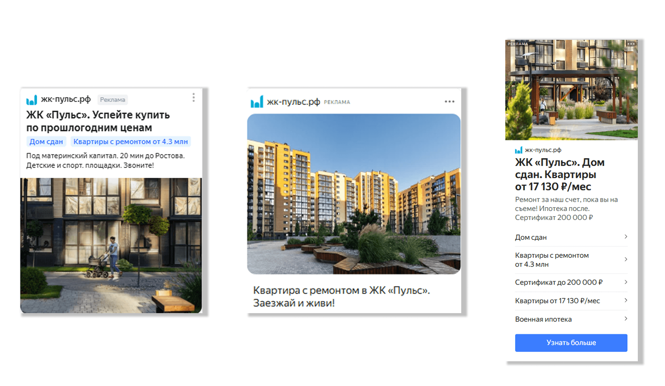Click the жк-пульс.рф domain in middle ad
This screenshot has height=386, width=665.
coord(294,102)
